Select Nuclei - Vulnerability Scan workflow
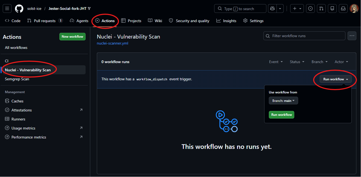This screenshot has width=361, height=177. pyautogui.click(x=44, y=70)
